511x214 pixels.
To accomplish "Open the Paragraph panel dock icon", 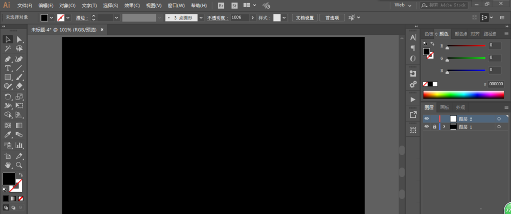I will coord(413,48).
